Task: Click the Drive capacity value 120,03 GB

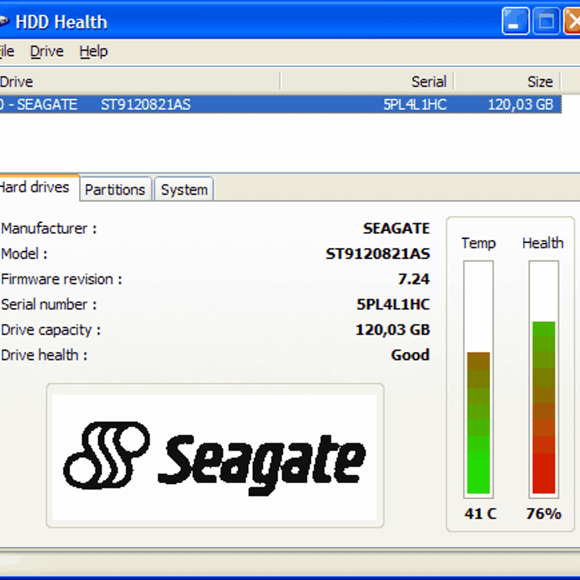Action: point(392,330)
